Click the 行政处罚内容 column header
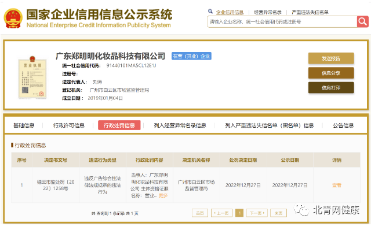The height and width of the screenshot is (226, 371). coord(150,160)
